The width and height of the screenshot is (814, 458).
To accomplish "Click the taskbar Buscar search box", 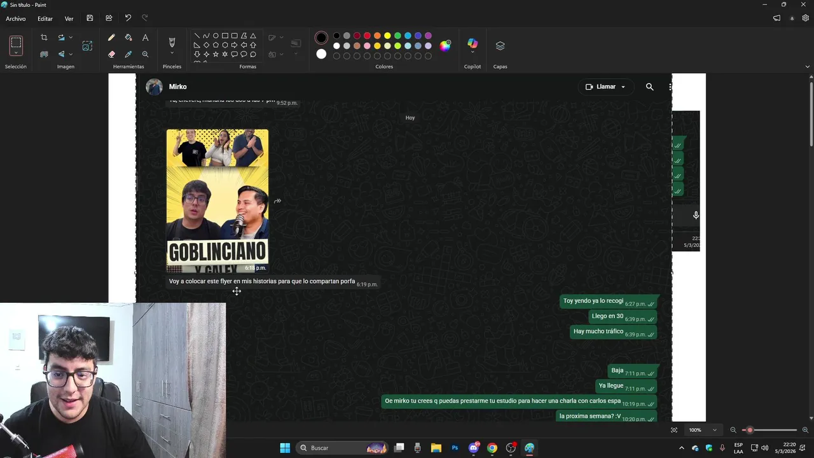I will [x=343, y=448].
